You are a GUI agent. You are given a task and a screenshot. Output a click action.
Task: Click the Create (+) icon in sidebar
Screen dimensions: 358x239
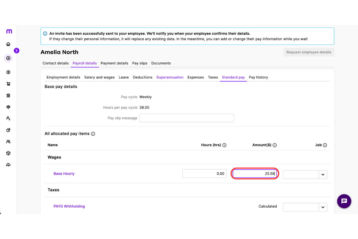click(8, 58)
